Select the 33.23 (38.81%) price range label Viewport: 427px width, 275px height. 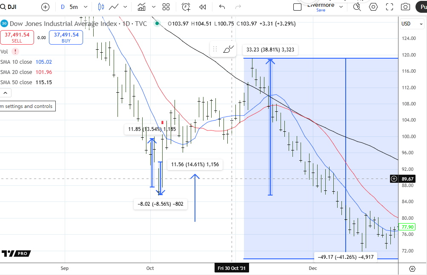270,50
